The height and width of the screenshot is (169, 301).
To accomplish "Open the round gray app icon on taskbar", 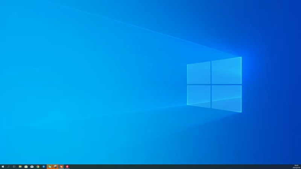I will click(x=55, y=167).
